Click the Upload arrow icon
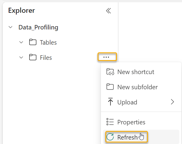The width and height of the screenshot is (182, 144). point(110,102)
